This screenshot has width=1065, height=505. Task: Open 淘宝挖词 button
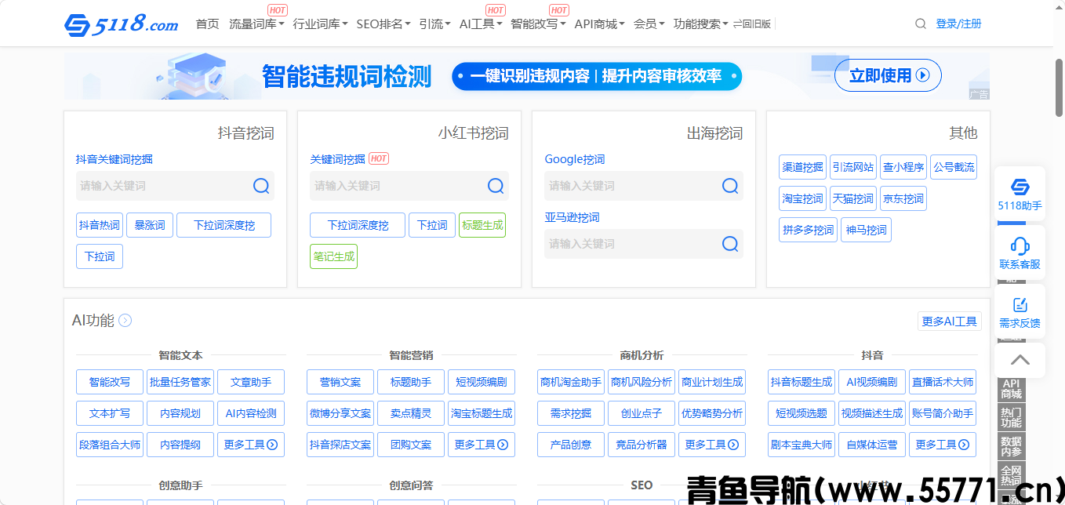pyautogui.click(x=803, y=198)
